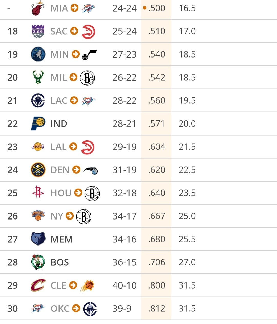This screenshot has height=324, width=277.
Task: Open the IND team link
Action: (59, 124)
